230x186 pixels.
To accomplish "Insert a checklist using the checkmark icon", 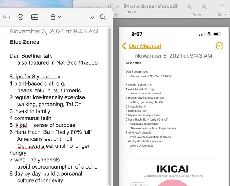I will (21, 17).
